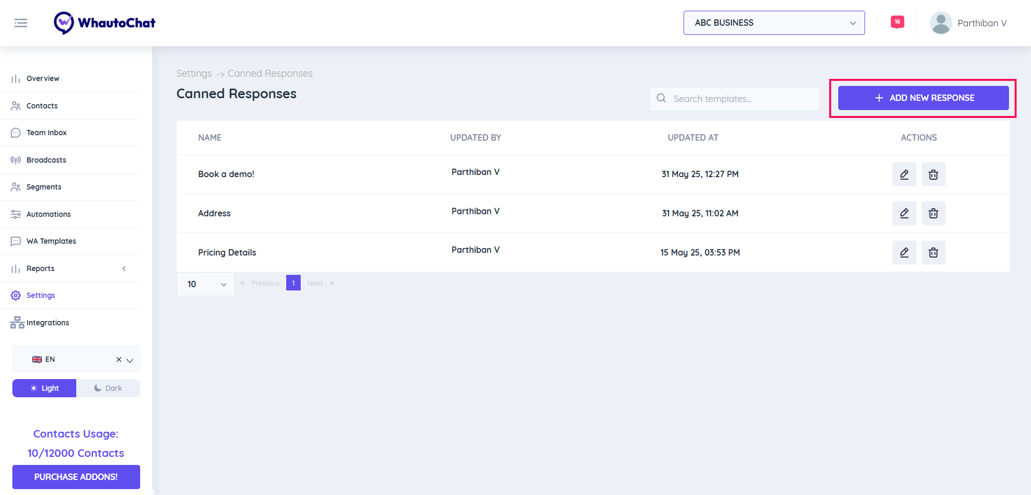1031x495 pixels.
Task: Click the hamburger menu icon
Action: tap(21, 23)
